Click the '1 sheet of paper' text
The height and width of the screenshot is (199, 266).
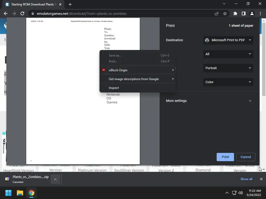pyautogui.click(x=241, y=26)
